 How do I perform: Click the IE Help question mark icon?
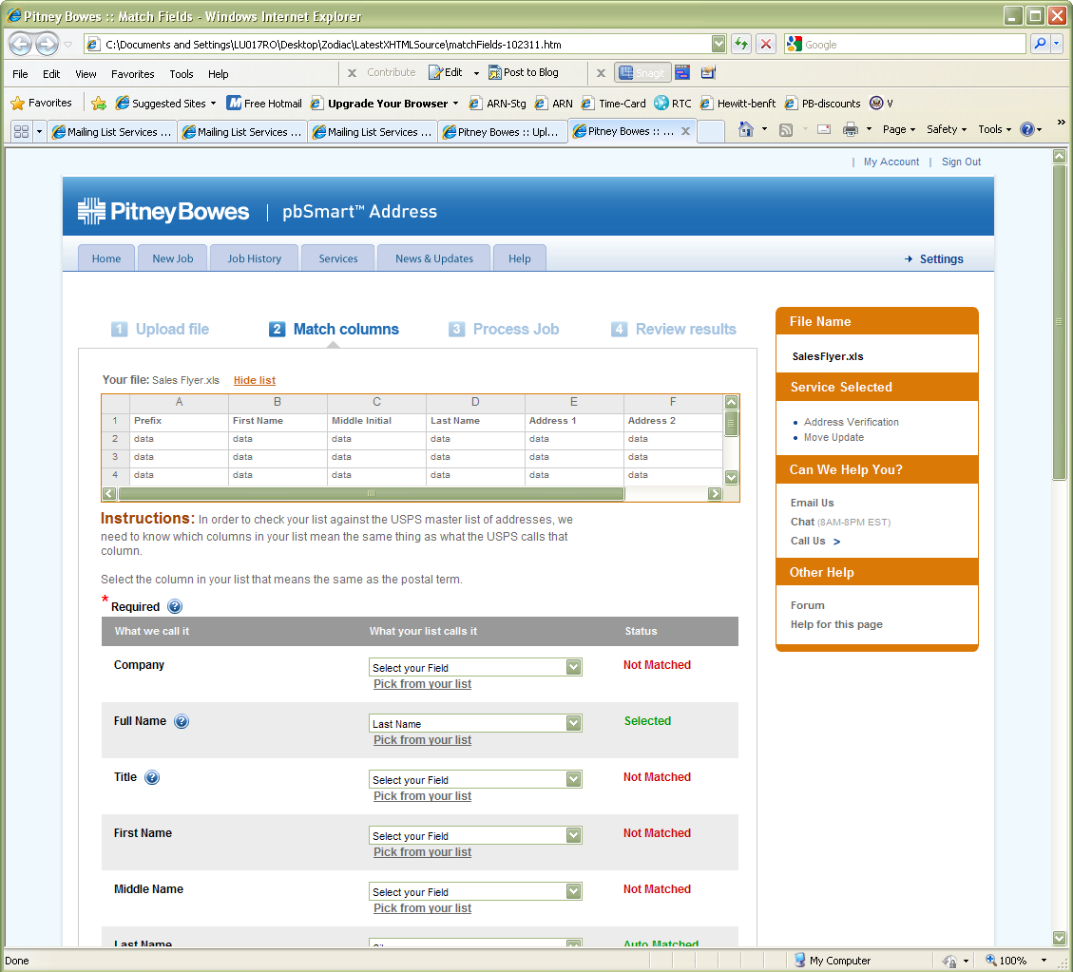(1027, 129)
